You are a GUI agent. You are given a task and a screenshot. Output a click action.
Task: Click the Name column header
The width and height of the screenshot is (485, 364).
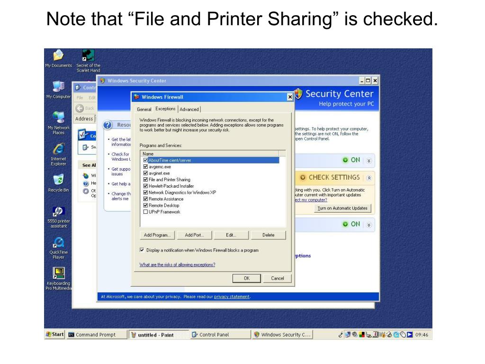coord(210,154)
